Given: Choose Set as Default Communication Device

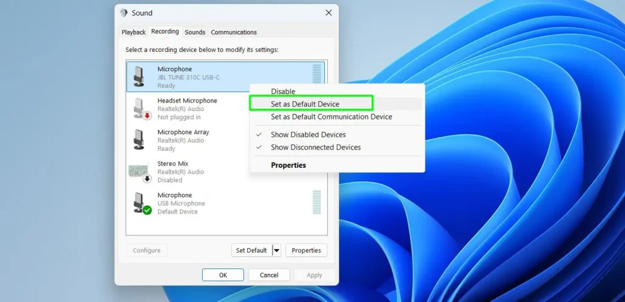Looking at the screenshot, I should (331, 117).
